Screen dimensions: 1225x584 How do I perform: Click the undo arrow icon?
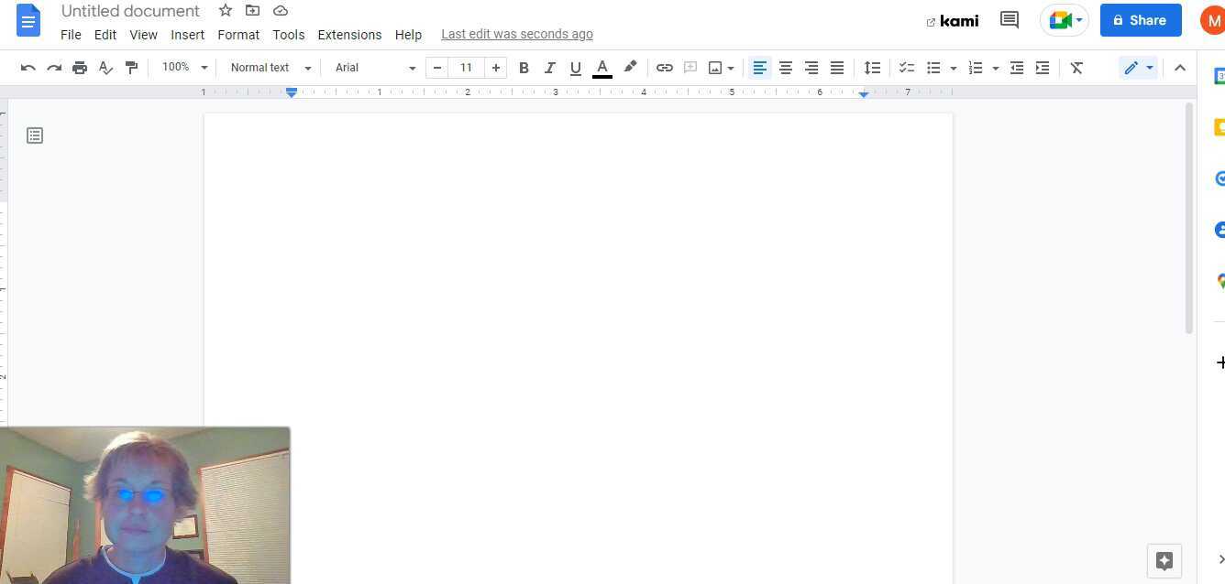28,68
